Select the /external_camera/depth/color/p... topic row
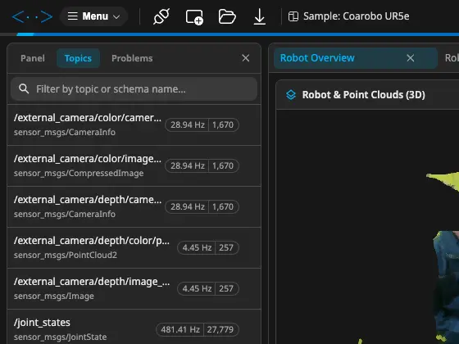The height and width of the screenshot is (344, 459). click(134, 247)
